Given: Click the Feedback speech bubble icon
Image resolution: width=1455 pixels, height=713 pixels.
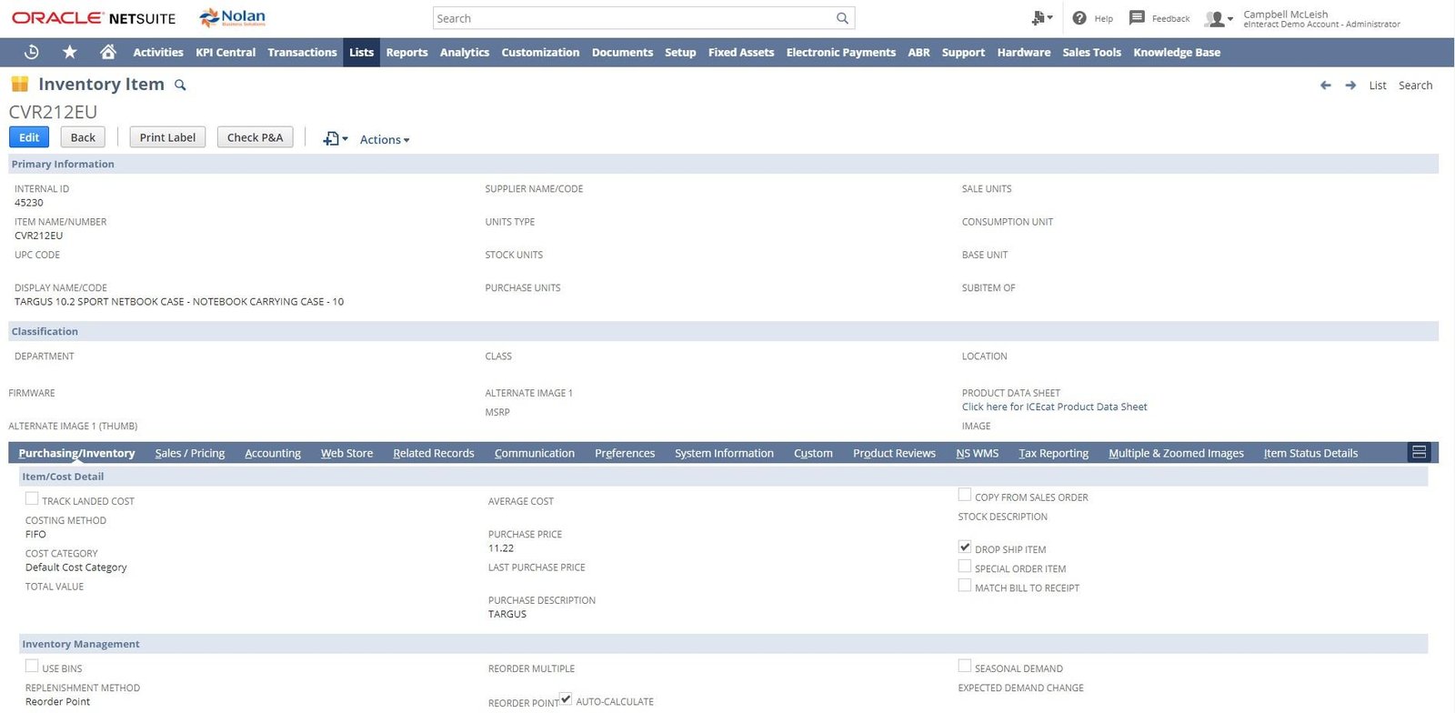Looking at the screenshot, I should click(x=1137, y=17).
